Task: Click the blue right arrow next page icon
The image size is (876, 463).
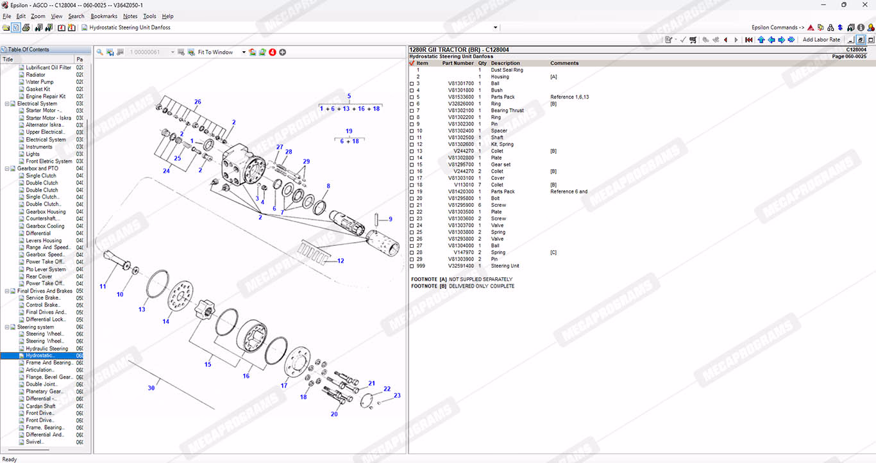Action: 781,40
